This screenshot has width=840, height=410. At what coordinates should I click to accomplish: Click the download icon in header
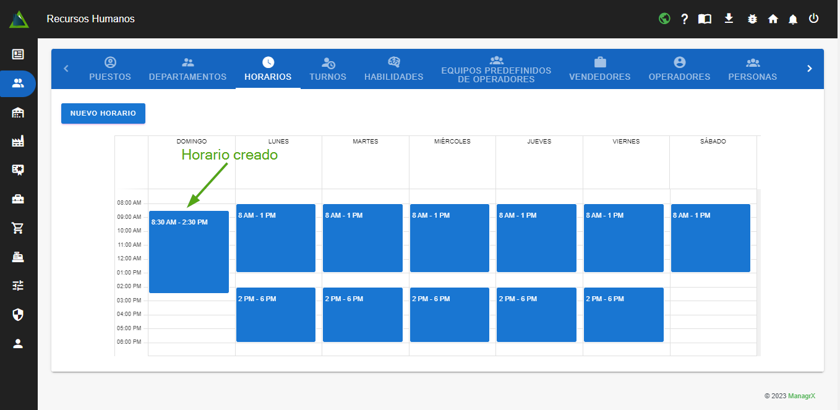(x=729, y=19)
